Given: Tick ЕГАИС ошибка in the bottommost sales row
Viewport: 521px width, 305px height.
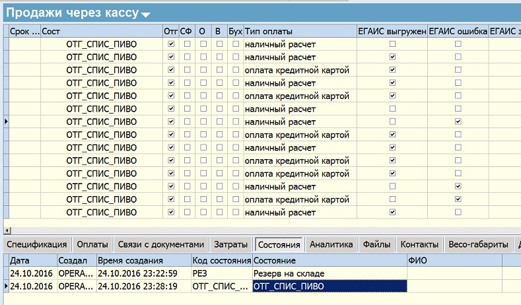Looking at the screenshot, I should (x=458, y=212).
